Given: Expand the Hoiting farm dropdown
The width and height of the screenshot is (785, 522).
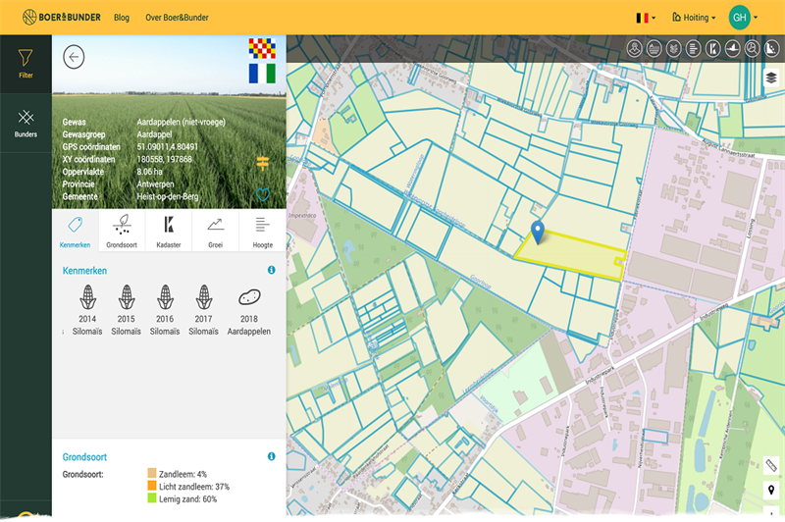Looking at the screenshot, I should (694, 18).
